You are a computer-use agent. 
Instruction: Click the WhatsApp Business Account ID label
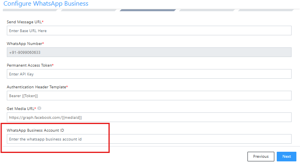coord(35,130)
